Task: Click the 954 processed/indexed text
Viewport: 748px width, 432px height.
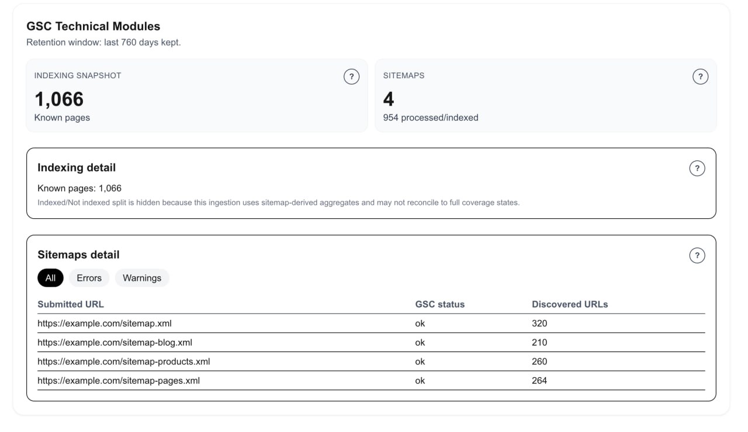Action: pyautogui.click(x=431, y=117)
